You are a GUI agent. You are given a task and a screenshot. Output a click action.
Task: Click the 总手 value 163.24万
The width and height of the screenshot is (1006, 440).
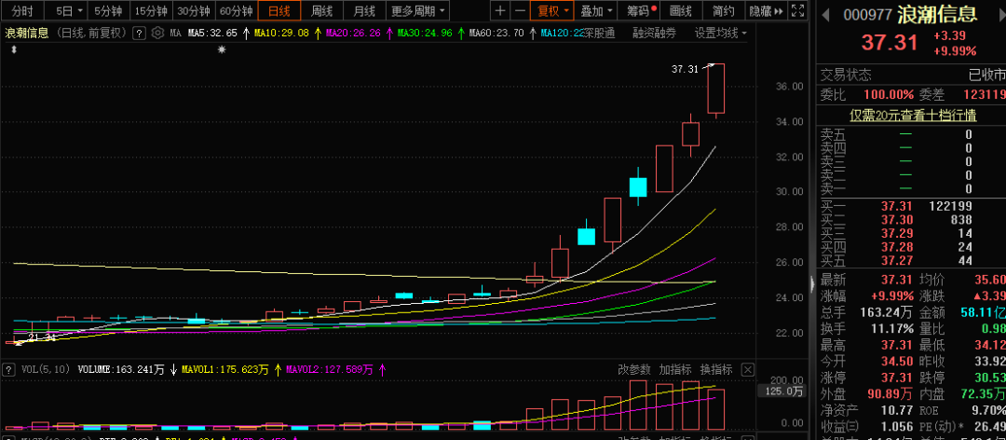(888, 313)
